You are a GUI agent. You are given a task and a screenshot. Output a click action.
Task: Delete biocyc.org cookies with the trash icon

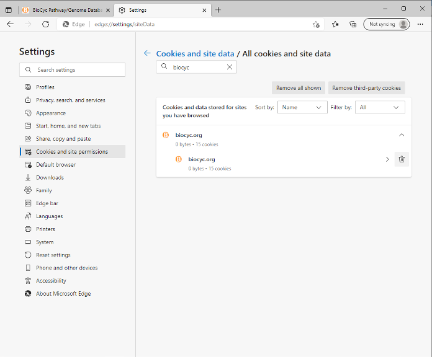(402, 159)
